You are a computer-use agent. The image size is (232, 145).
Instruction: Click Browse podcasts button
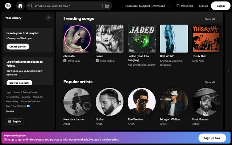[x=19, y=83]
